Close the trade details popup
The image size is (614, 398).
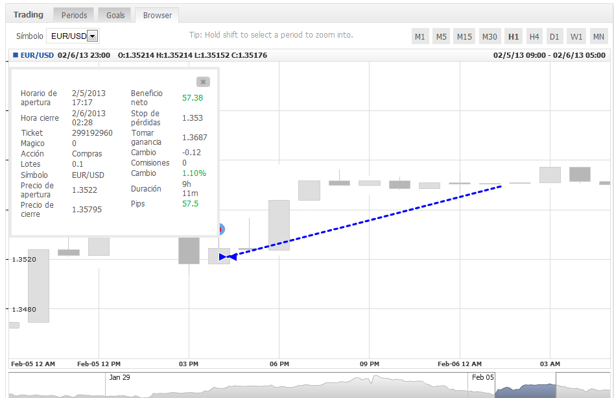203,82
